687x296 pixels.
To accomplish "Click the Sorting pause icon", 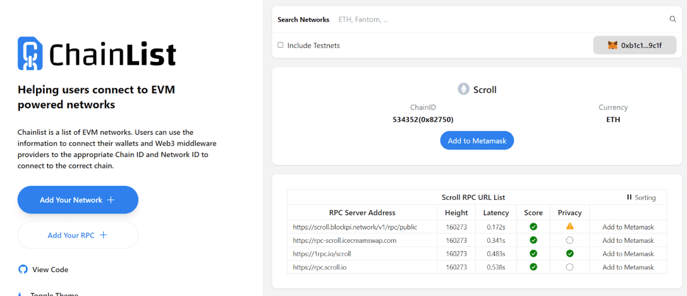I will coord(629,197).
